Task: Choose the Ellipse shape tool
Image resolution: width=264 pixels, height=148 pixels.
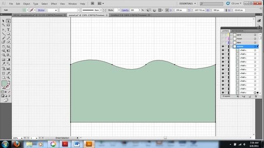Action: (x=8, y=34)
